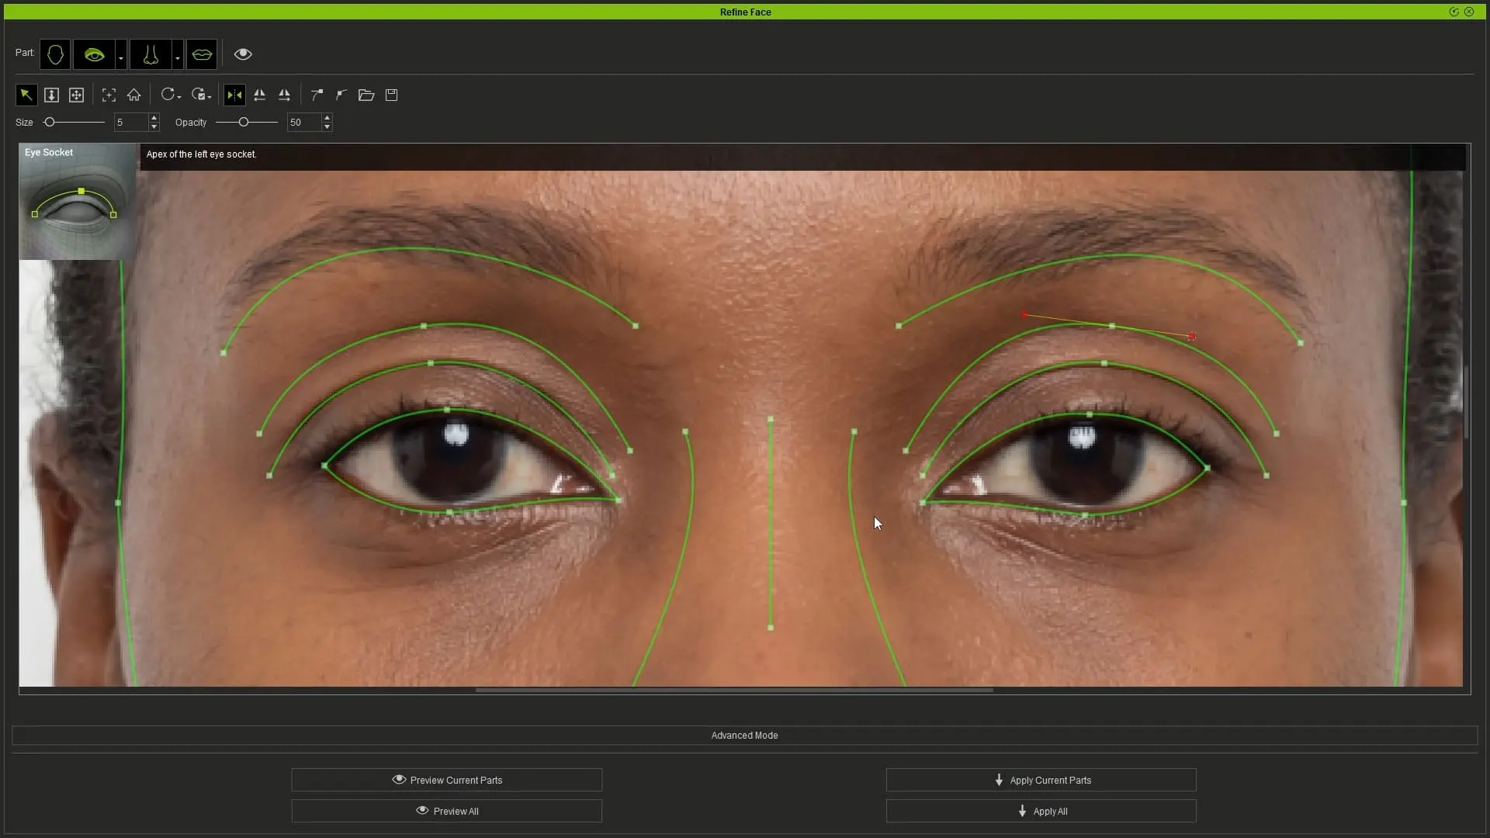
Task: Select the face outline part icon
Action: 55,54
